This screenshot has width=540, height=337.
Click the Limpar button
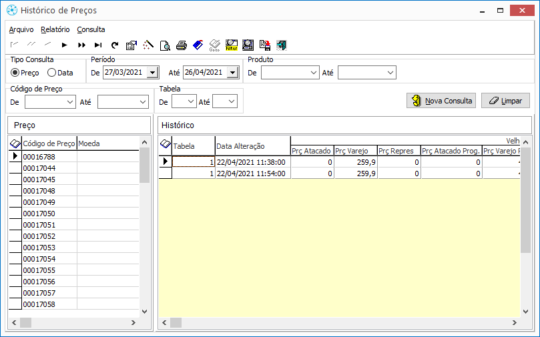click(505, 101)
